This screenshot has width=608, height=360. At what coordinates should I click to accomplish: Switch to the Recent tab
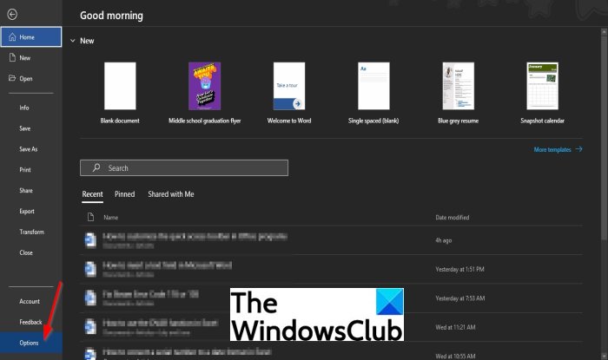coord(92,194)
